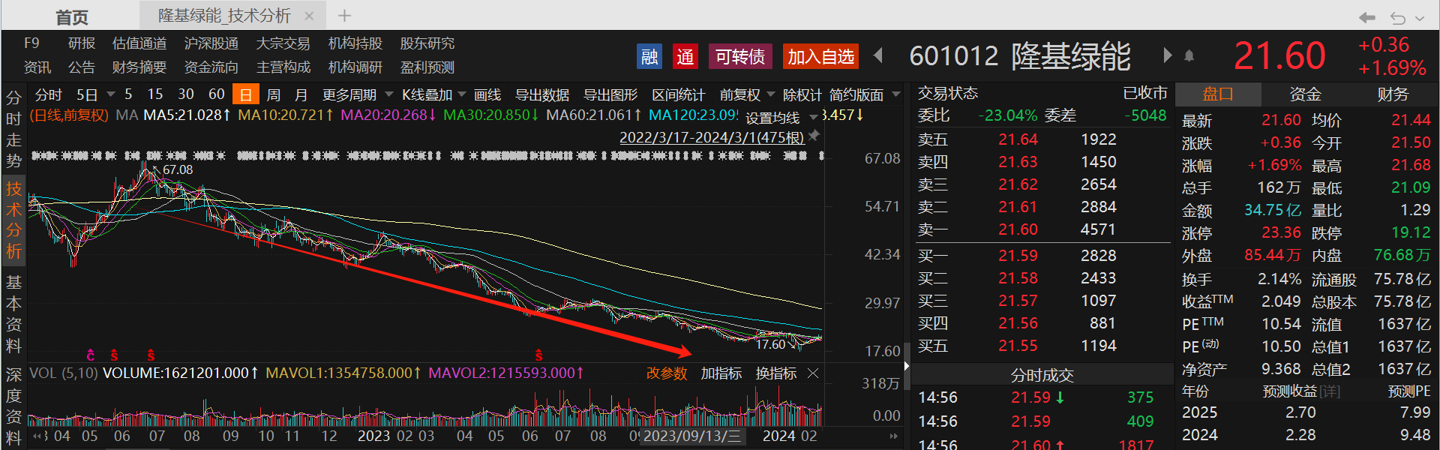
Task: Open 盘口 order book tab
Action: coord(1218,94)
